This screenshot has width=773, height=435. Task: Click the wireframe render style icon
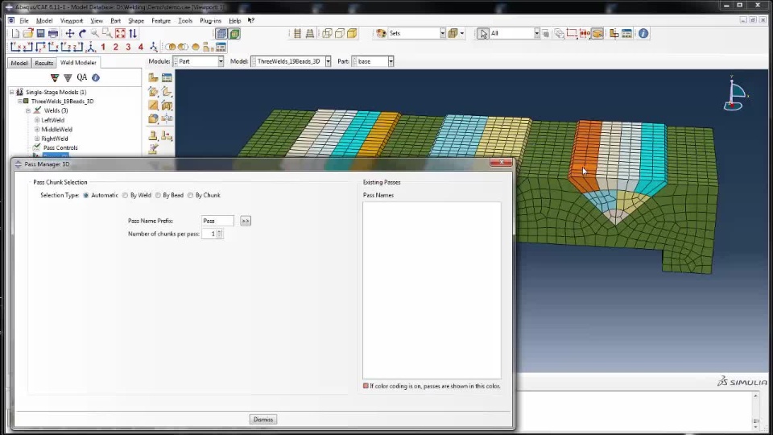327,34
